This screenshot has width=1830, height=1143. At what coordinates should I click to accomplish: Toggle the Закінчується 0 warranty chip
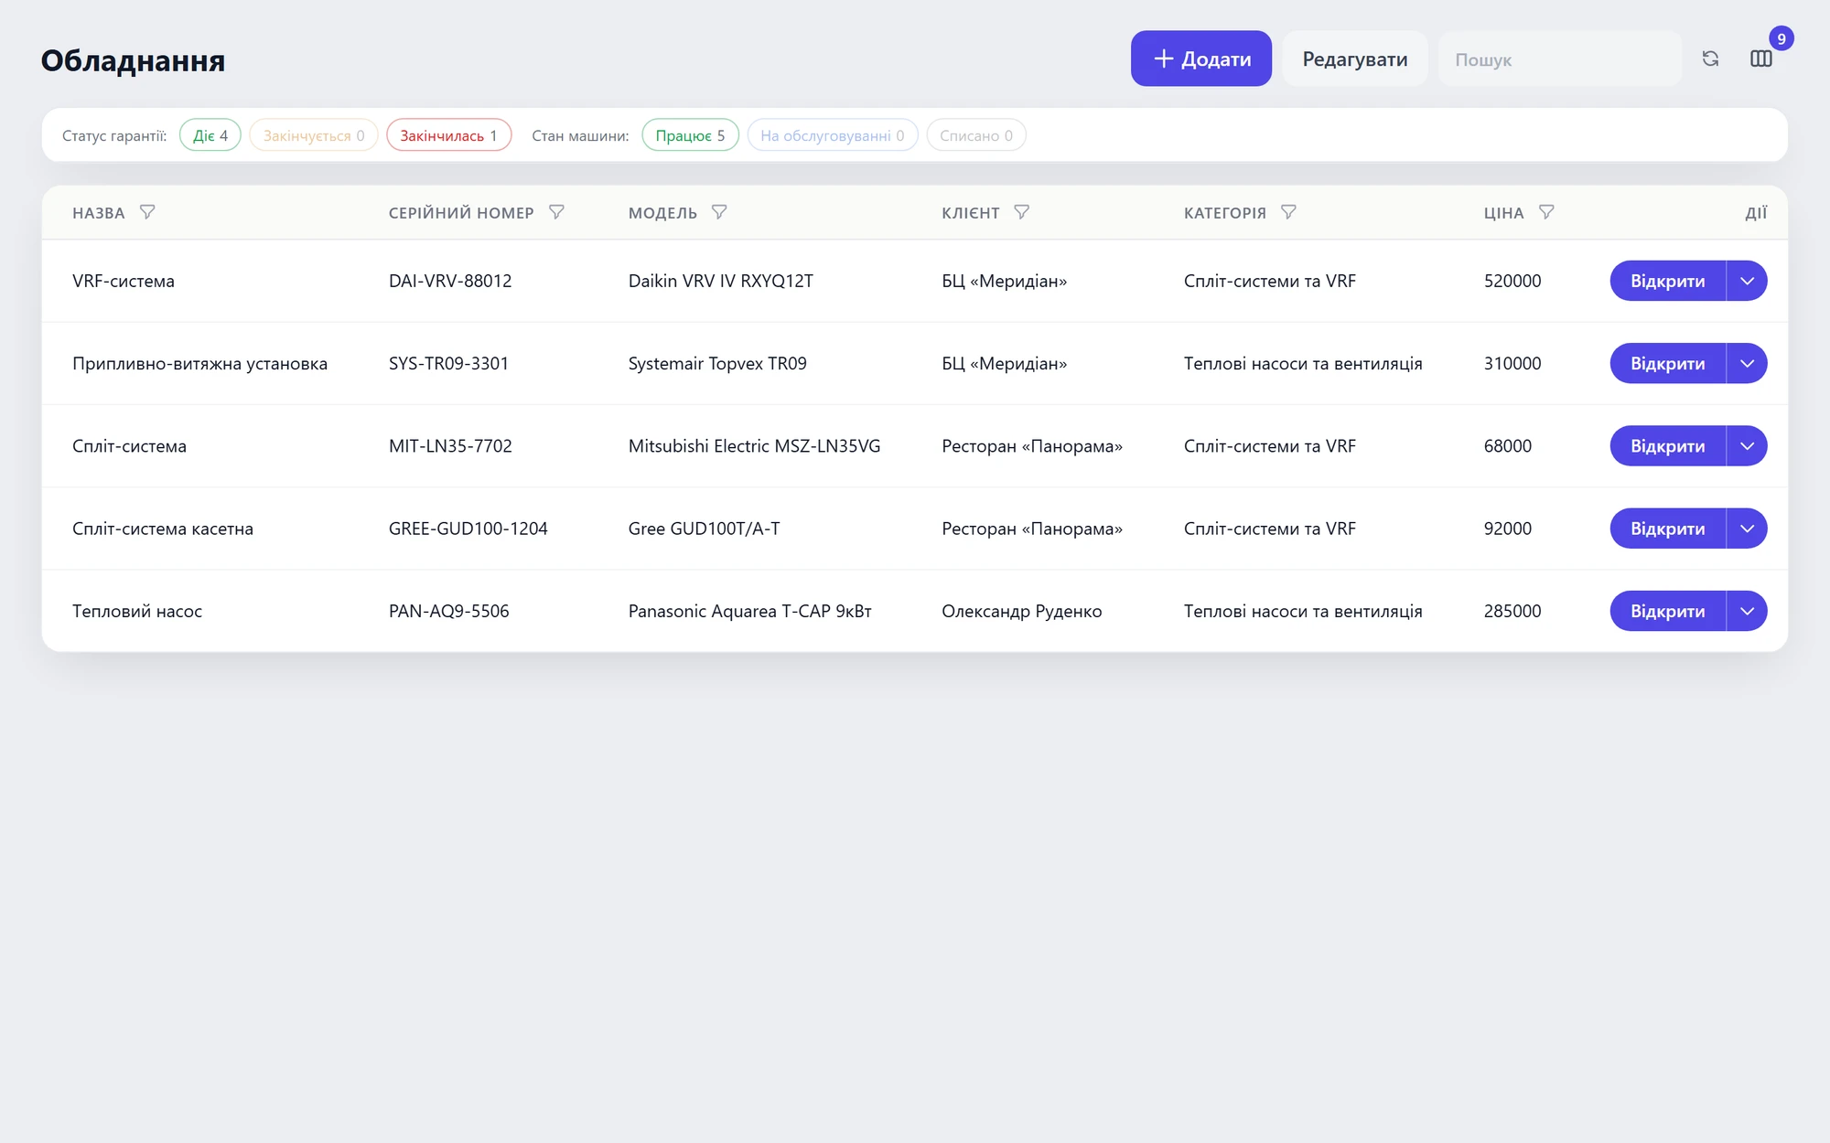pos(314,135)
